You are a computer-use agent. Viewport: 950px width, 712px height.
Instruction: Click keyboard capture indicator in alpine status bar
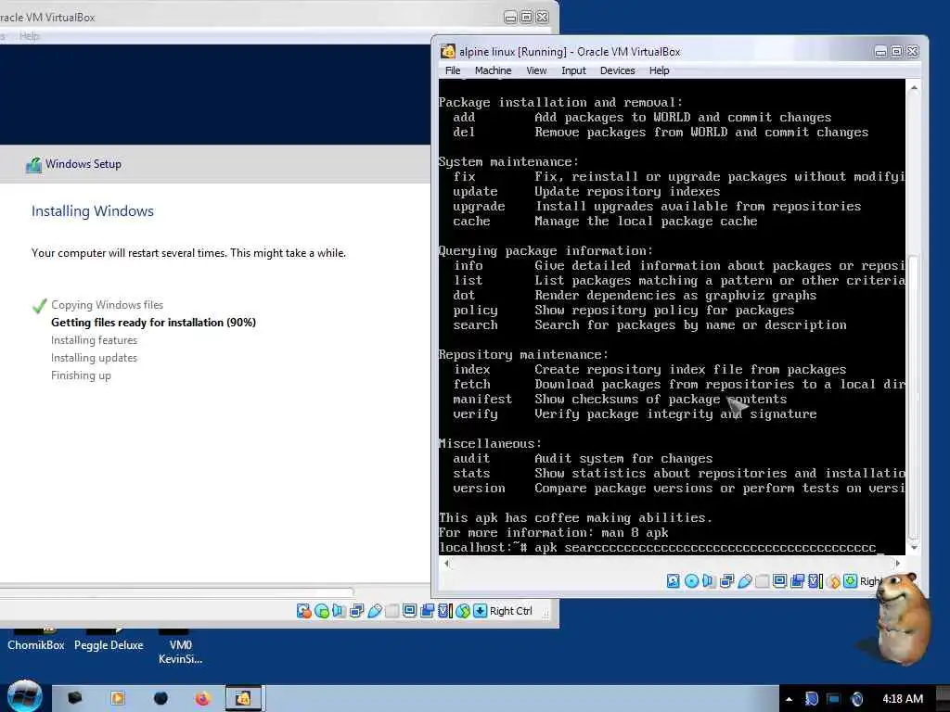point(850,581)
